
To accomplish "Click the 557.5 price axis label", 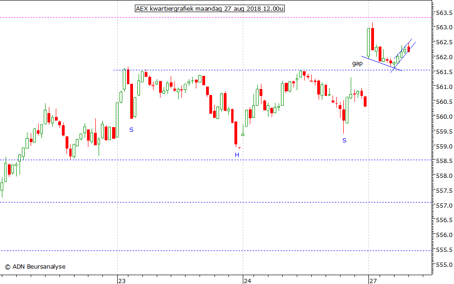I will click(x=444, y=191).
